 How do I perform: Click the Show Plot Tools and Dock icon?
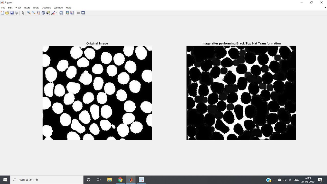coord(83,13)
